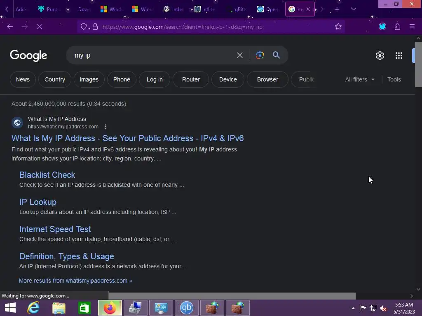Open File Explorer from taskbar

coord(59,308)
